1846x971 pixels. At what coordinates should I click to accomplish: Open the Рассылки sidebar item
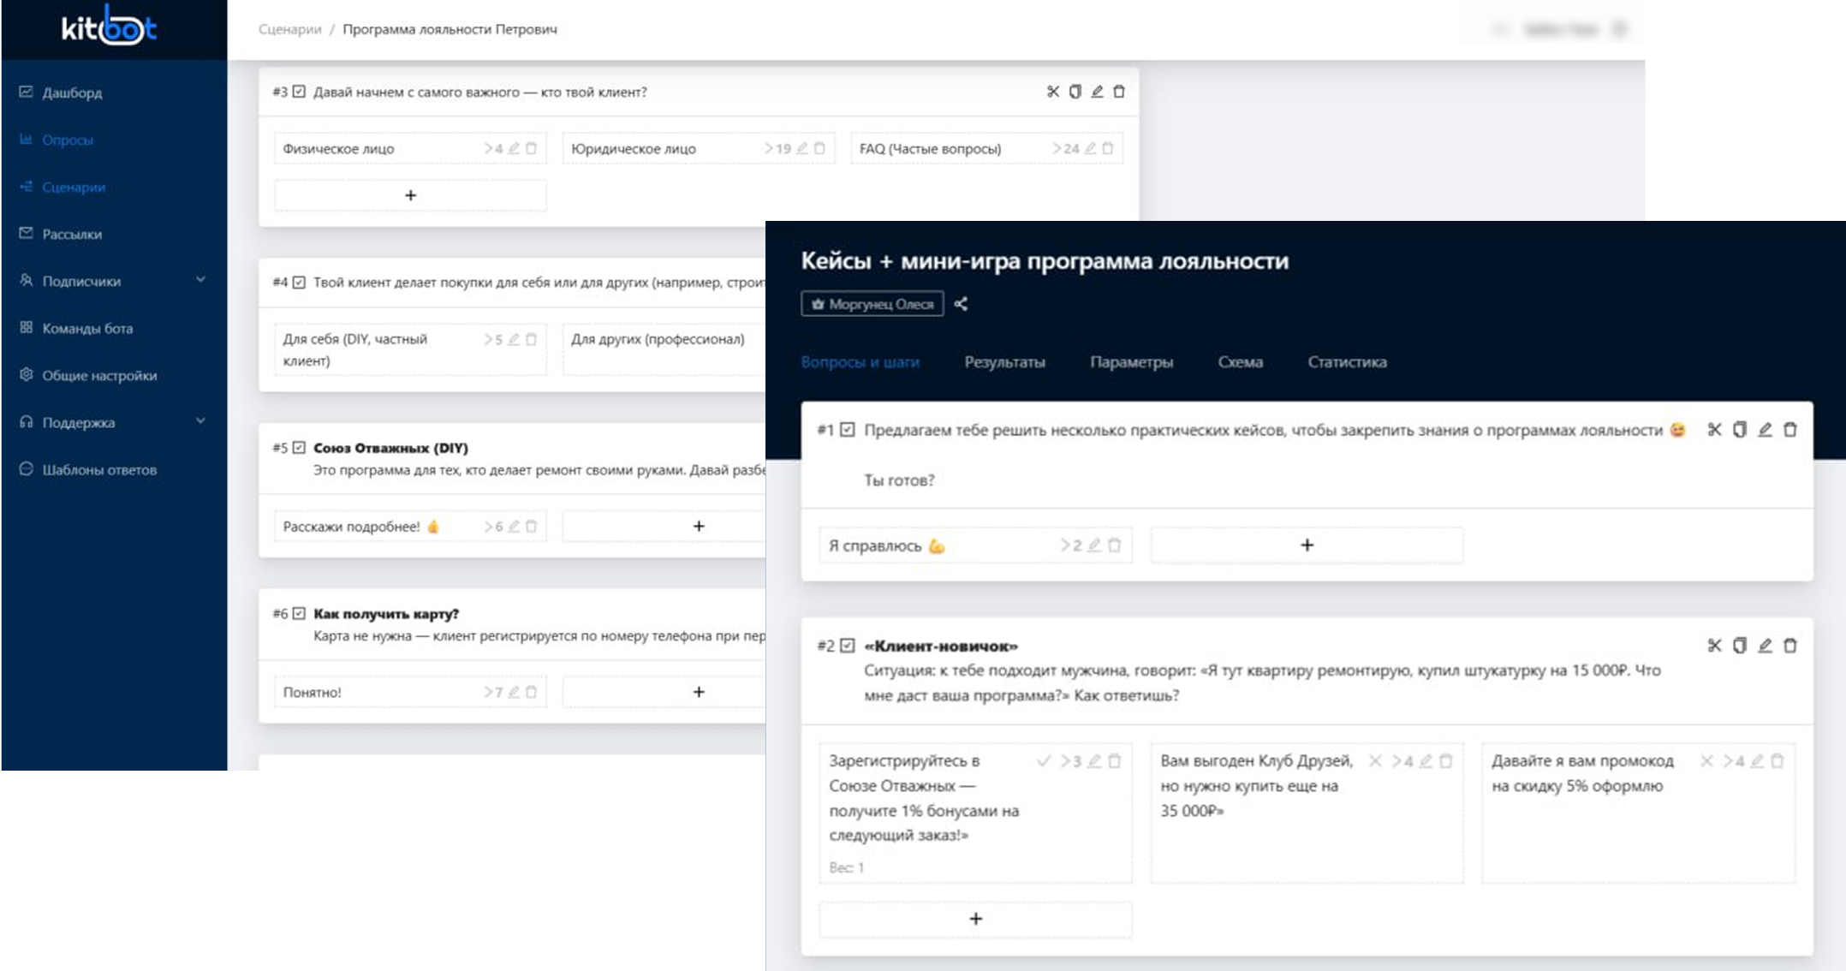tap(72, 234)
